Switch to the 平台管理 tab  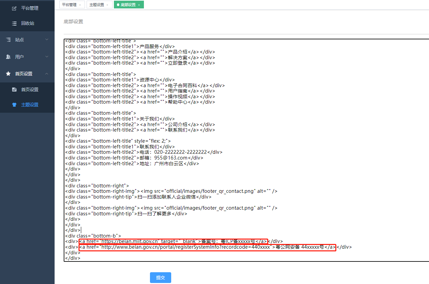click(69, 5)
